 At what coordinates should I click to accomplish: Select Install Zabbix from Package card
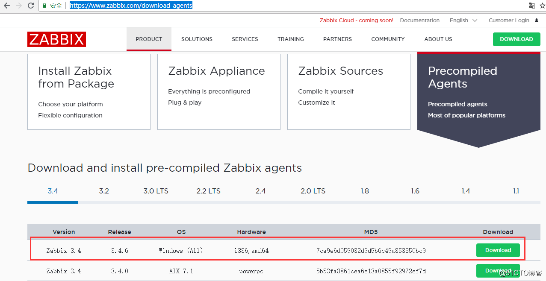89,91
